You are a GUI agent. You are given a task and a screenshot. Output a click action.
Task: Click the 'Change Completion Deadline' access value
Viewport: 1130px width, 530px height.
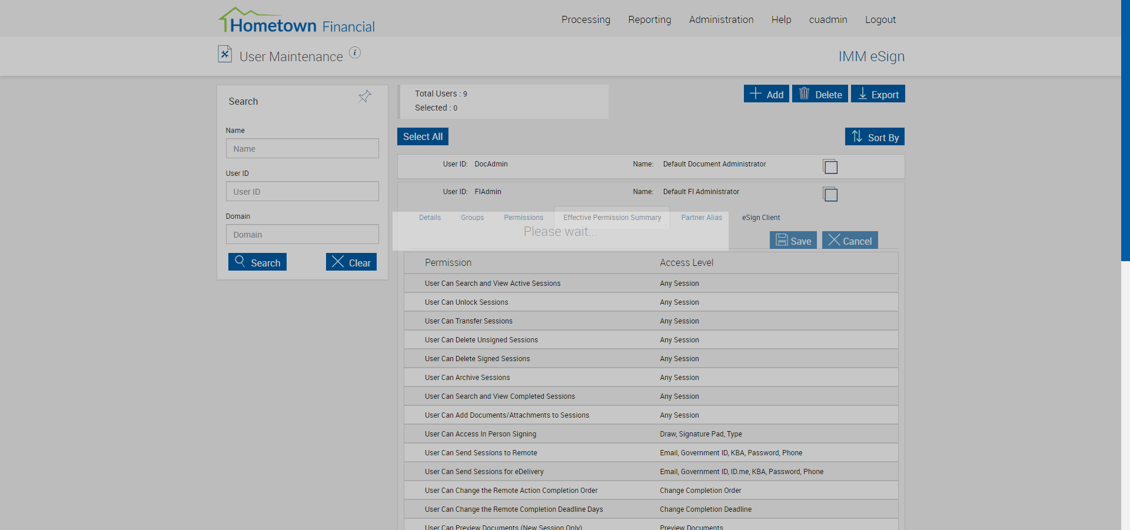706,509
